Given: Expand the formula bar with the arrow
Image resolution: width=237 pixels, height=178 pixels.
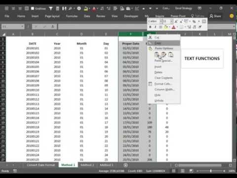Looking at the screenshot, I should [x=234, y=27].
